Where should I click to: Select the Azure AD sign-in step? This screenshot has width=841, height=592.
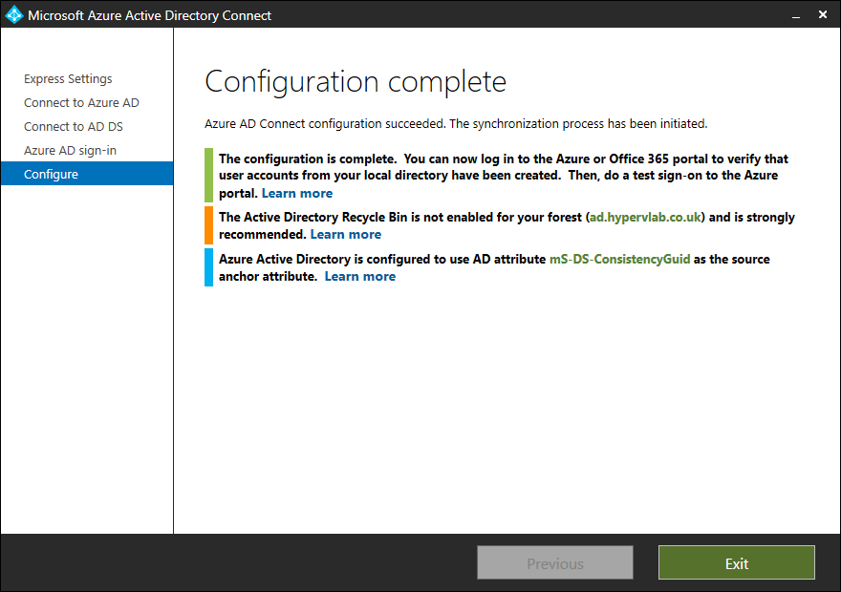71,151
